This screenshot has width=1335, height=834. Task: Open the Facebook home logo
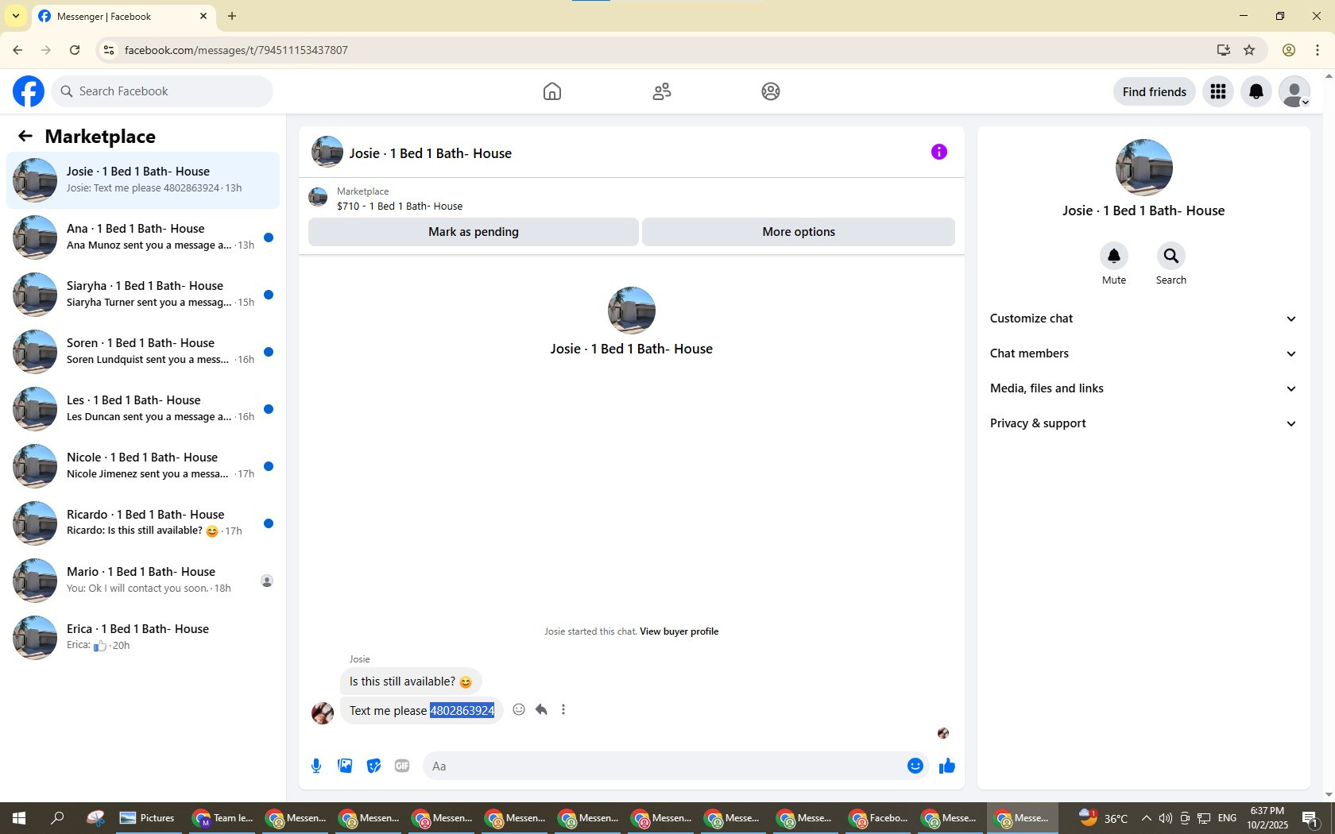(29, 91)
